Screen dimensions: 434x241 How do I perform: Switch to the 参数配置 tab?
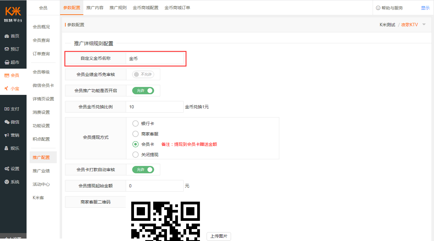[72, 8]
